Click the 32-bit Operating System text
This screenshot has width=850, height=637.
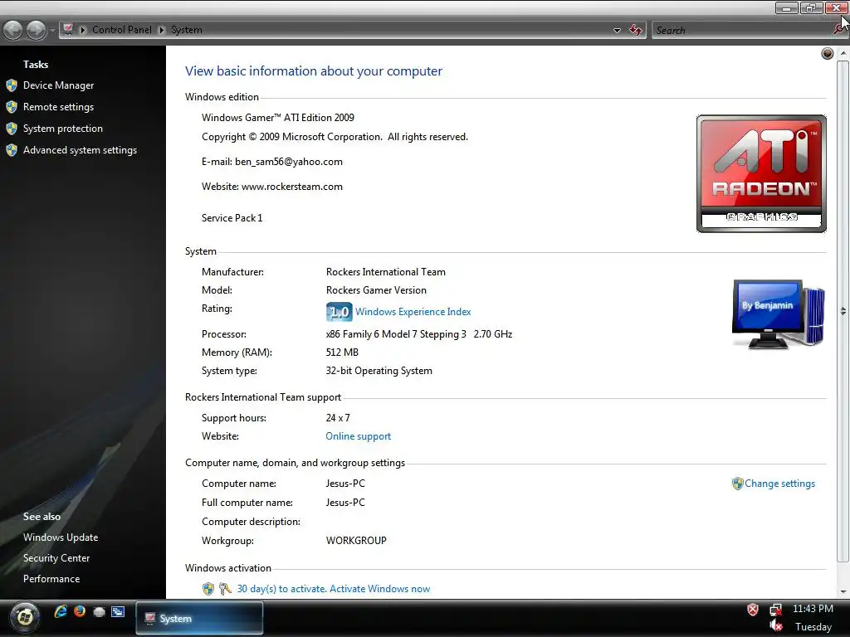379,371
